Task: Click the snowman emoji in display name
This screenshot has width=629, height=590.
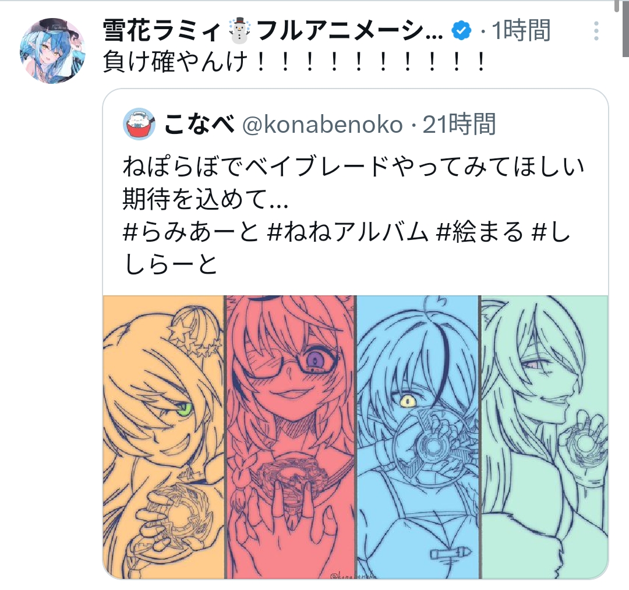Action: (239, 31)
